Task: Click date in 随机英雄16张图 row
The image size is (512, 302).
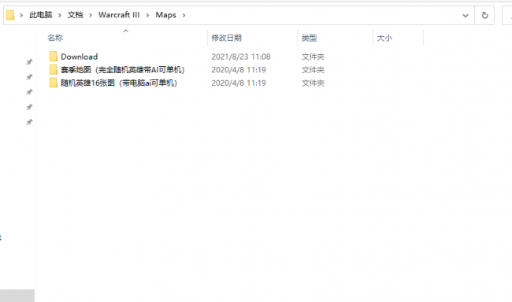Action: 239,83
